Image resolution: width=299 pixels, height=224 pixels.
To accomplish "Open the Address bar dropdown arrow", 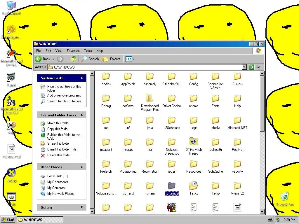I will [x=244, y=67].
